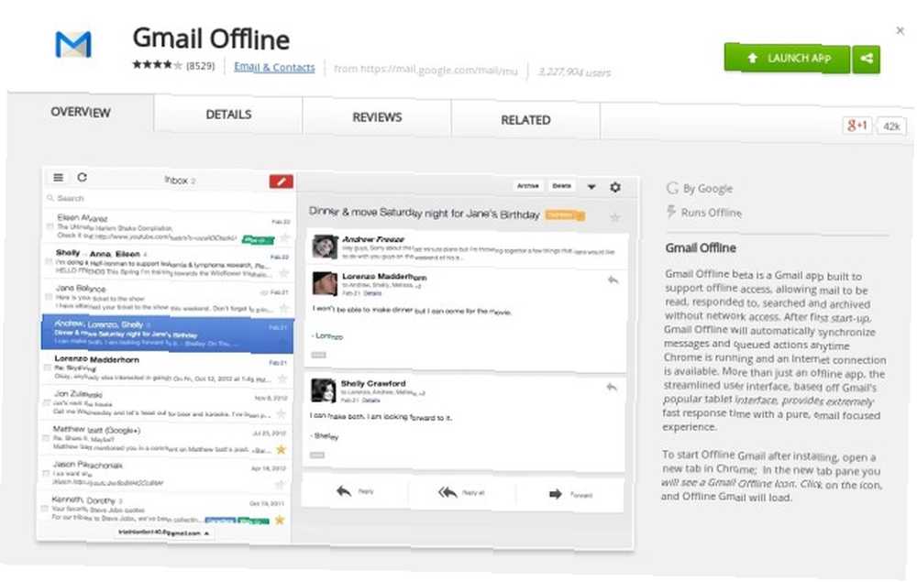Screen dimensions: 917x582
Task: Expand trimmed content under Shelley's message
Action: coord(317,456)
